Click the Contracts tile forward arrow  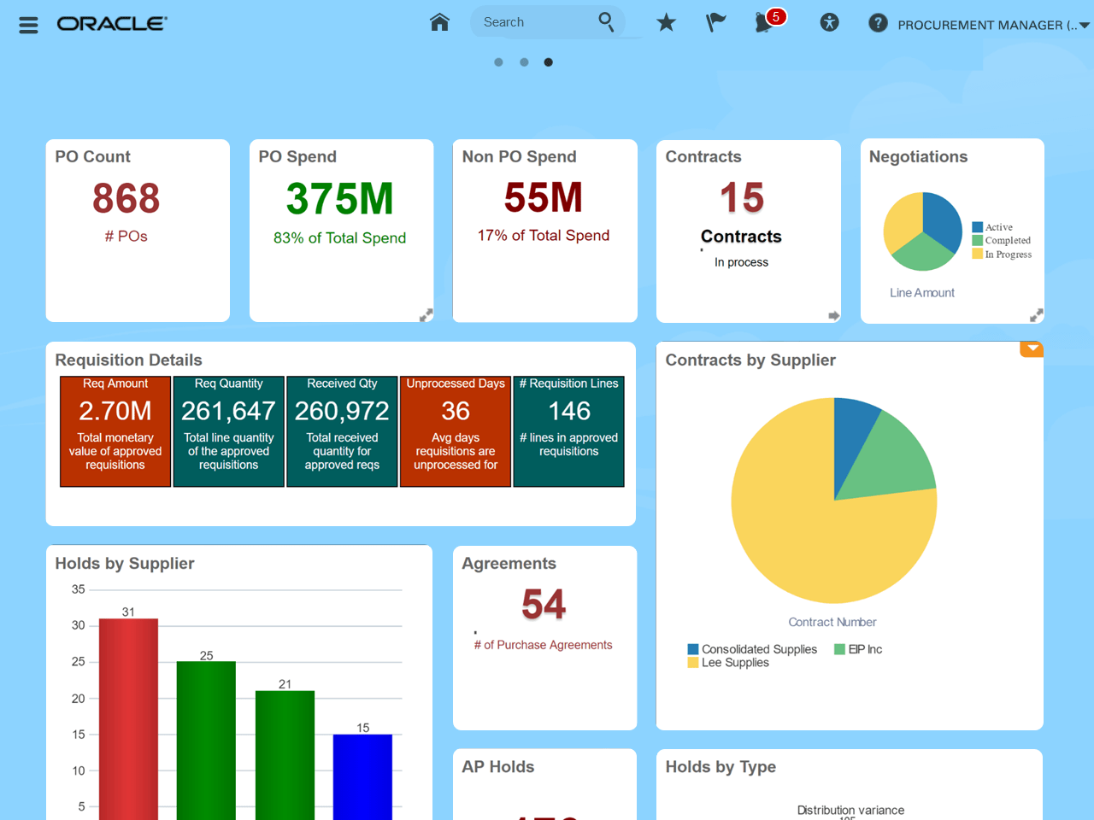coord(834,316)
